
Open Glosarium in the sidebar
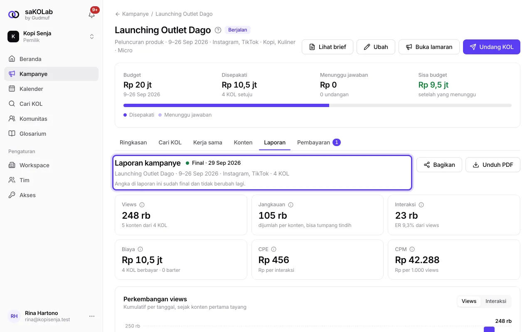coord(52,134)
